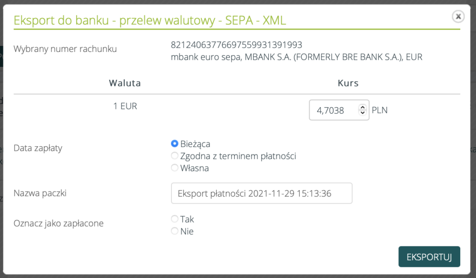This screenshot has height=278, width=476.
Task: Click the Waluta column header
Action: 125,84
